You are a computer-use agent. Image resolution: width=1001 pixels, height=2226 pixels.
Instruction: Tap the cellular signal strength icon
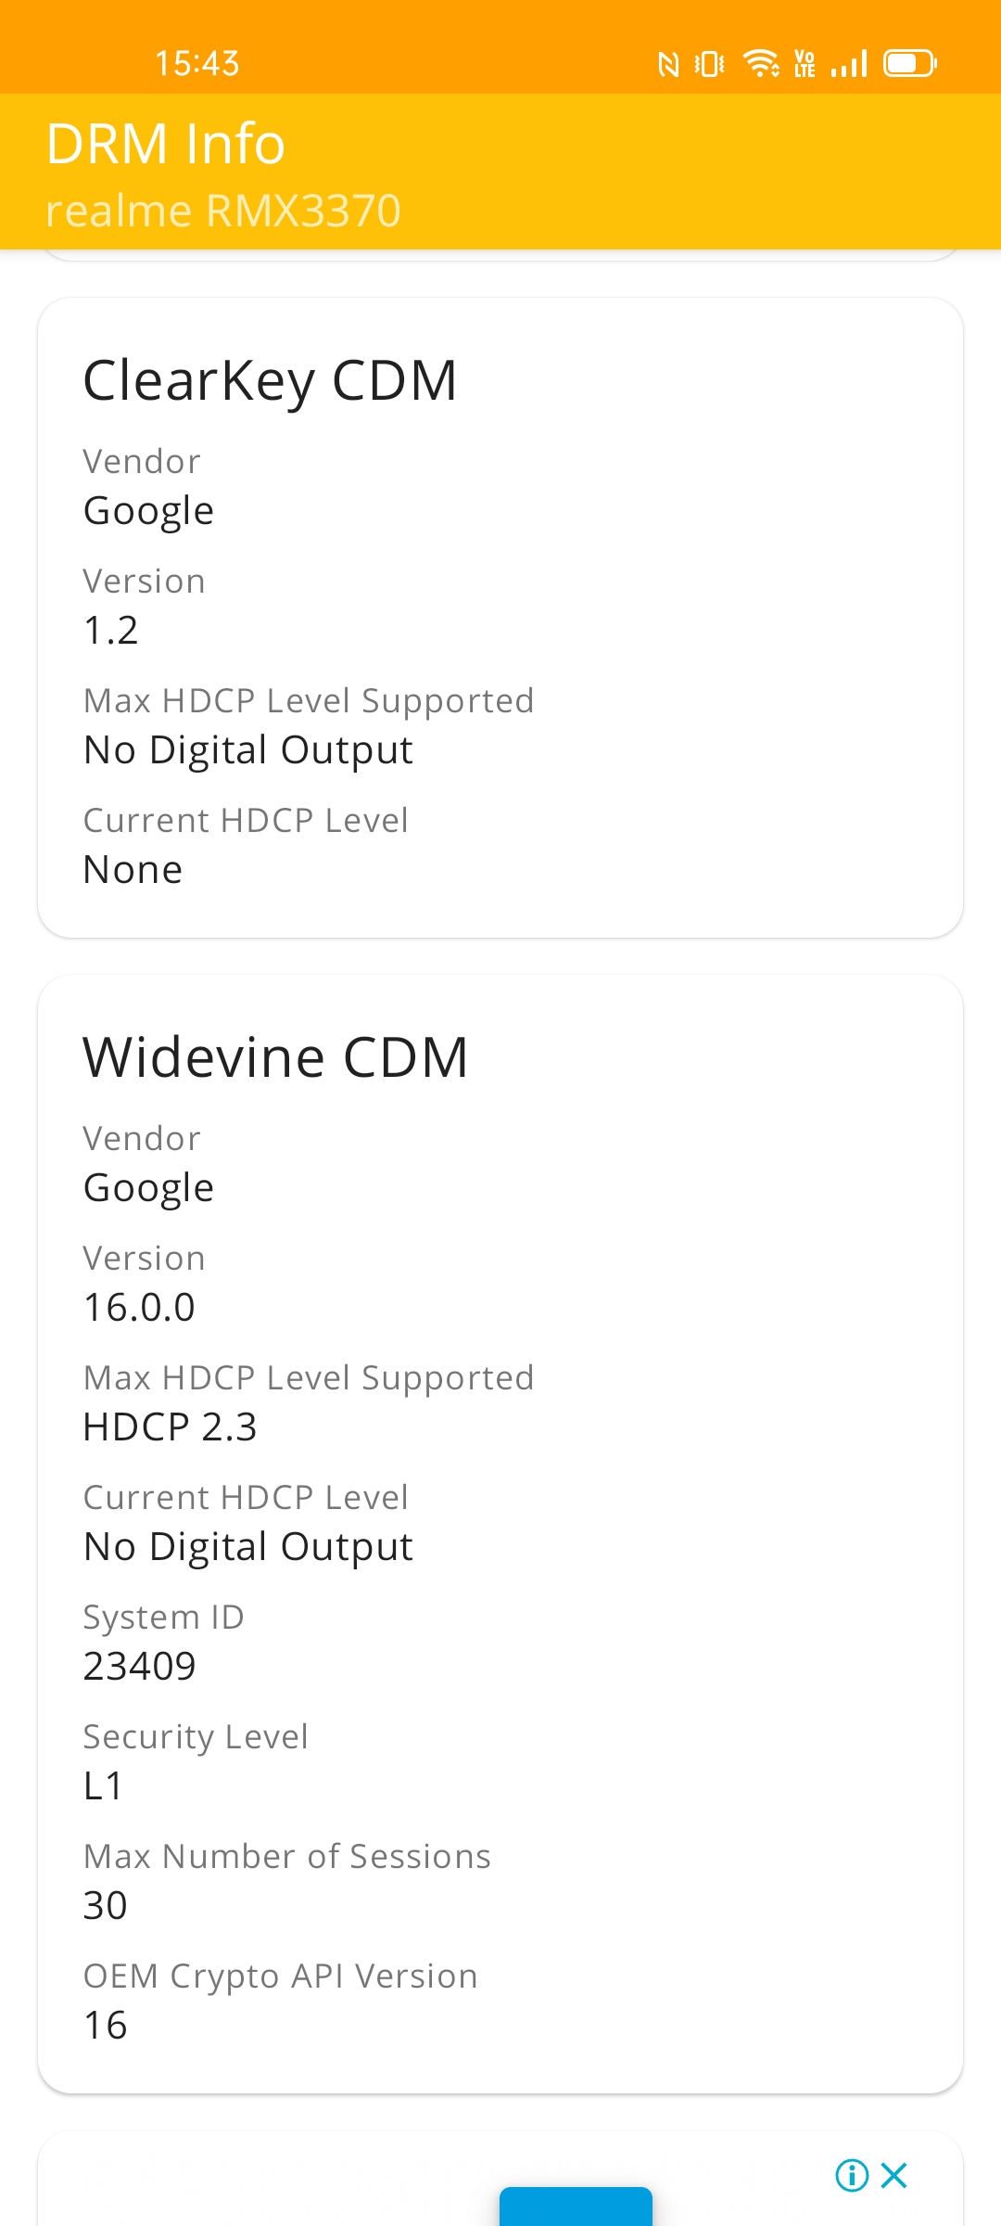(849, 64)
